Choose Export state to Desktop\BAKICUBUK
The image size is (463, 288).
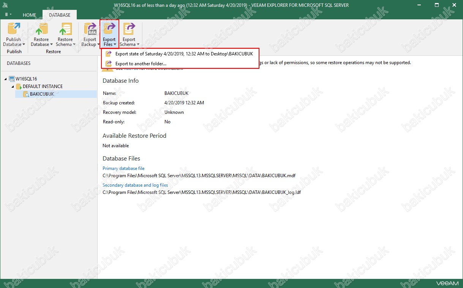point(184,54)
